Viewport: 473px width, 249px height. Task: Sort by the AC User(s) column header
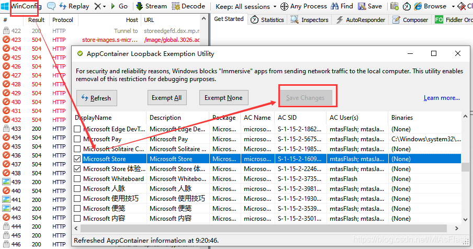click(x=357, y=118)
